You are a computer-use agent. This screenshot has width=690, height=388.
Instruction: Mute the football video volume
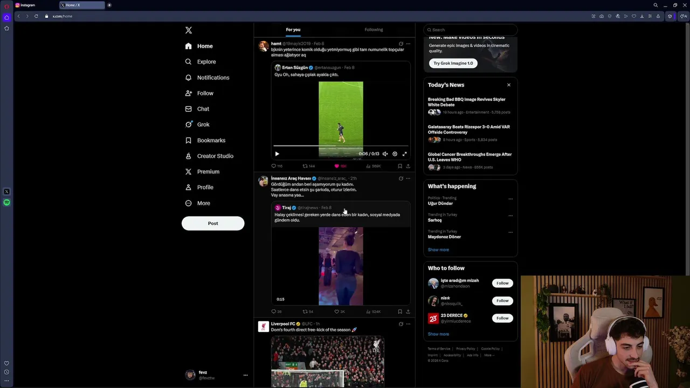click(385, 154)
